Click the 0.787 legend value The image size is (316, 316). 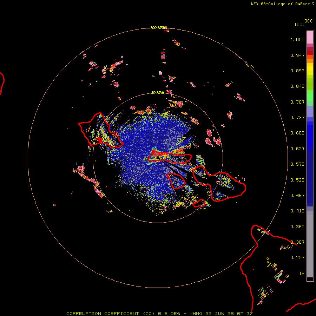(297, 102)
